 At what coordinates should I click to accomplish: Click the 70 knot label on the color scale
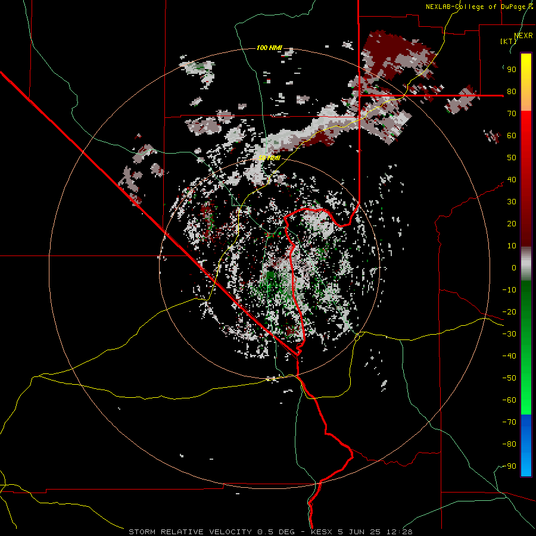coord(512,114)
